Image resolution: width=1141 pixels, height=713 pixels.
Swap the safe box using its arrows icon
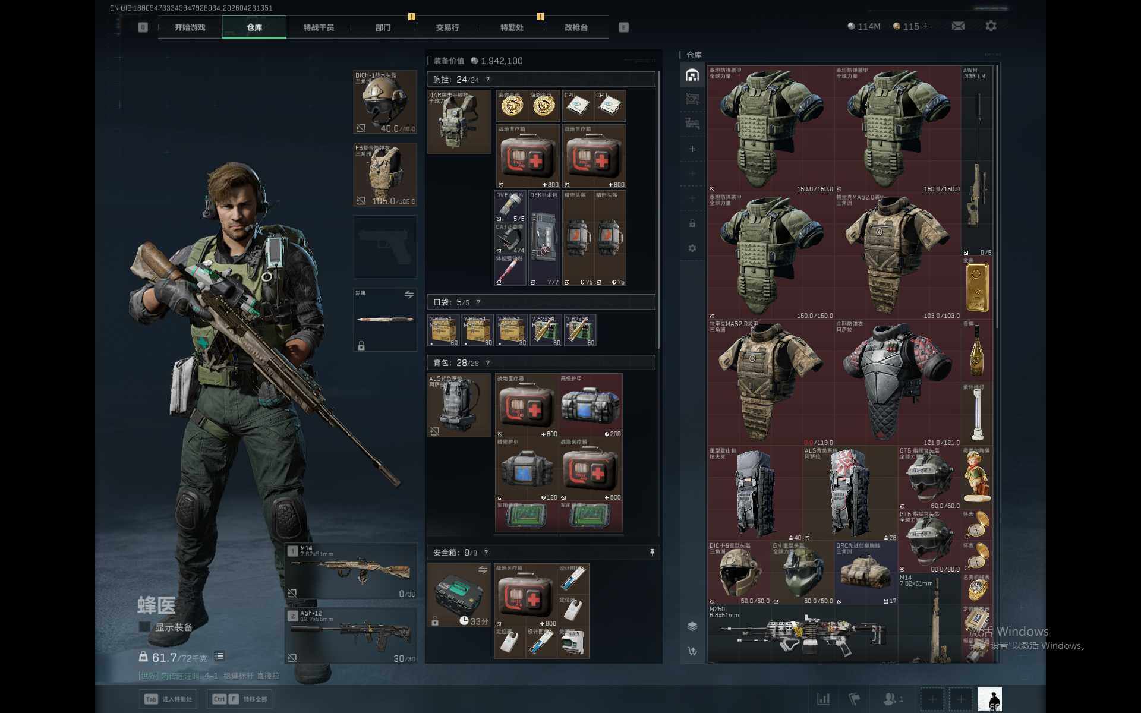tap(483, 570)
